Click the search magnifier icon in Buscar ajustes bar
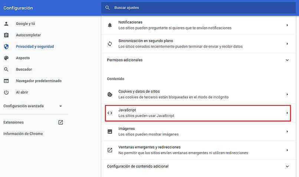This screenshot has height=177, width=299. tap(107, 8)
